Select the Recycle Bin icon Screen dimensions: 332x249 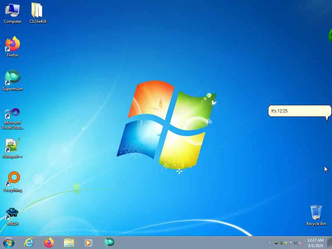pyautogui.click(x=316, y=215)
